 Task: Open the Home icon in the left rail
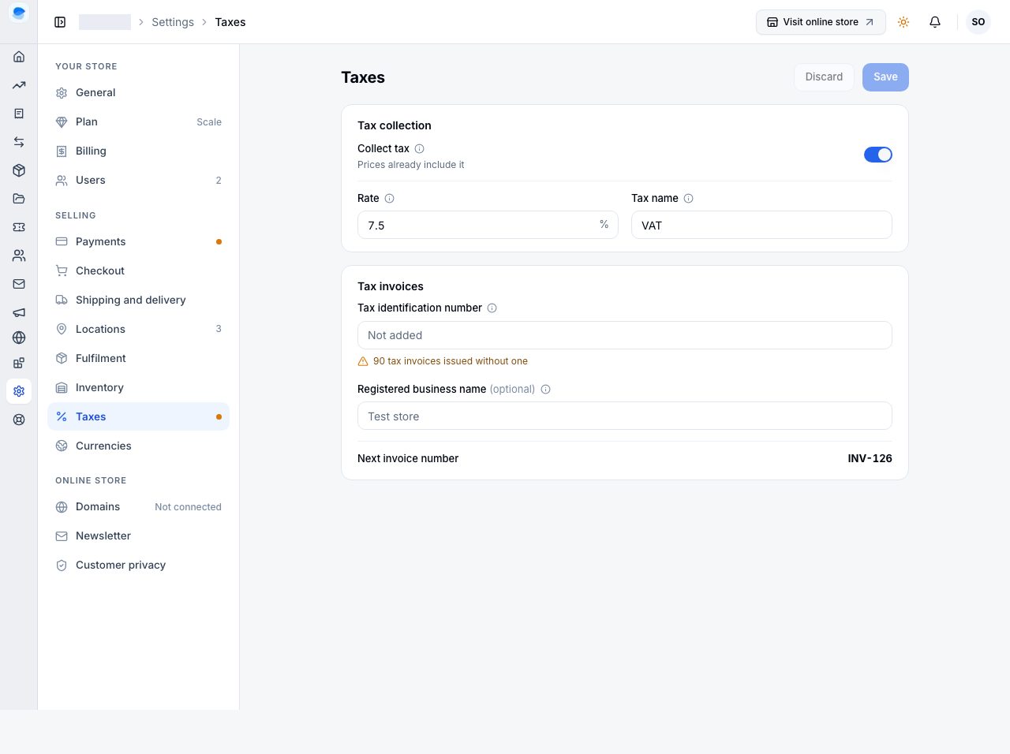pyautogui.click(x=19, y=57)
